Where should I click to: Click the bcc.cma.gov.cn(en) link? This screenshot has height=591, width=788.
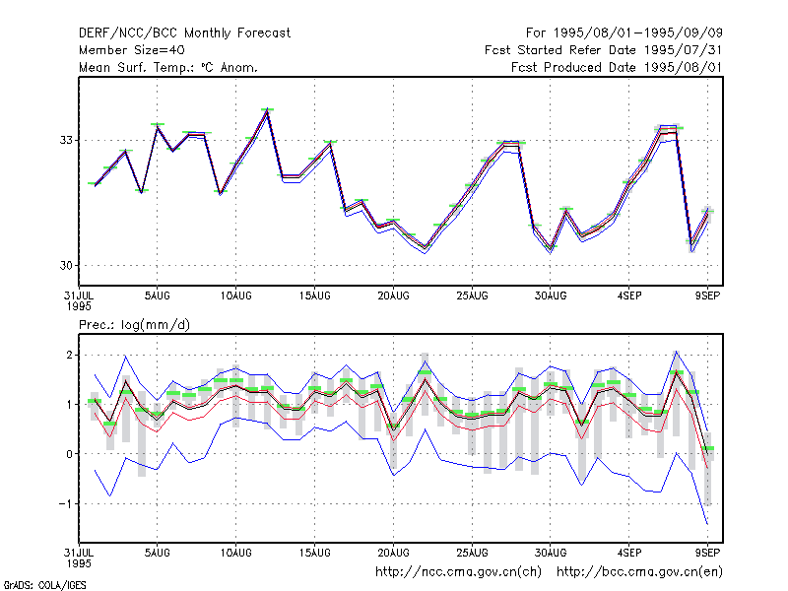coord(639,572)
